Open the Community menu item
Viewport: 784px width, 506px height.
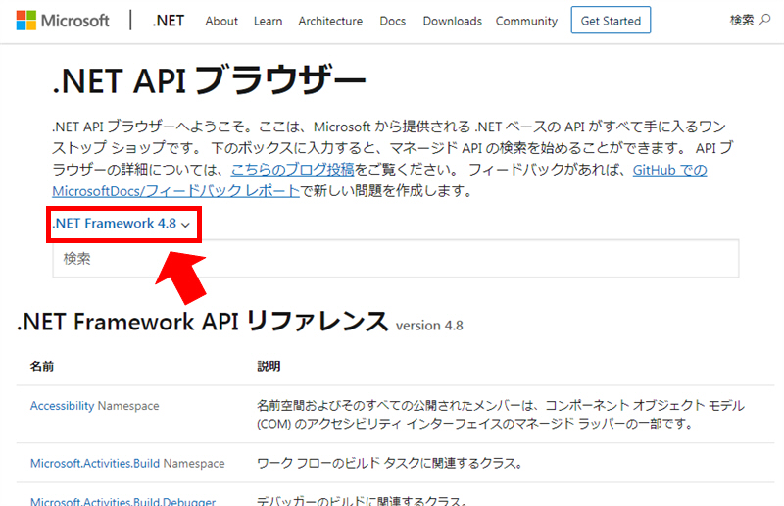526,21
